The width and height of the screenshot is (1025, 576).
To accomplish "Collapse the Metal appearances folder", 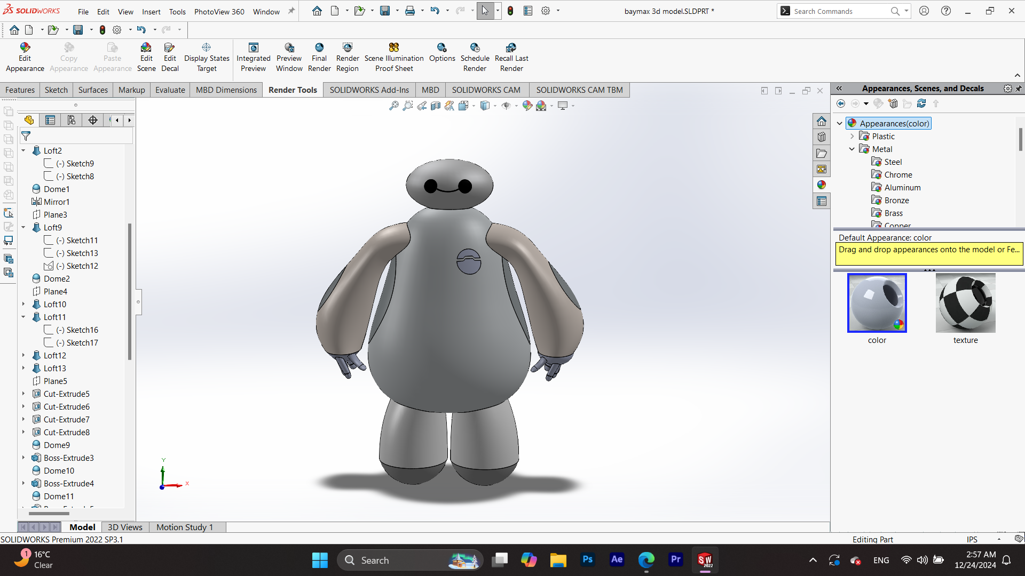I will coord(852,149).
